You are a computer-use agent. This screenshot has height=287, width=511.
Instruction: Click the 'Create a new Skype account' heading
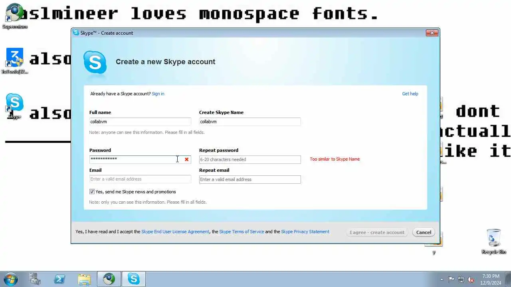[x=165, y=62]
